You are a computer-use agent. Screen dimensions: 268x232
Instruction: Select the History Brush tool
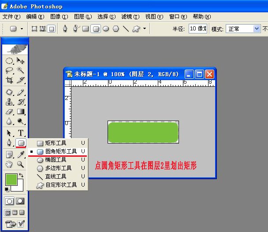[x=21, y=102]
